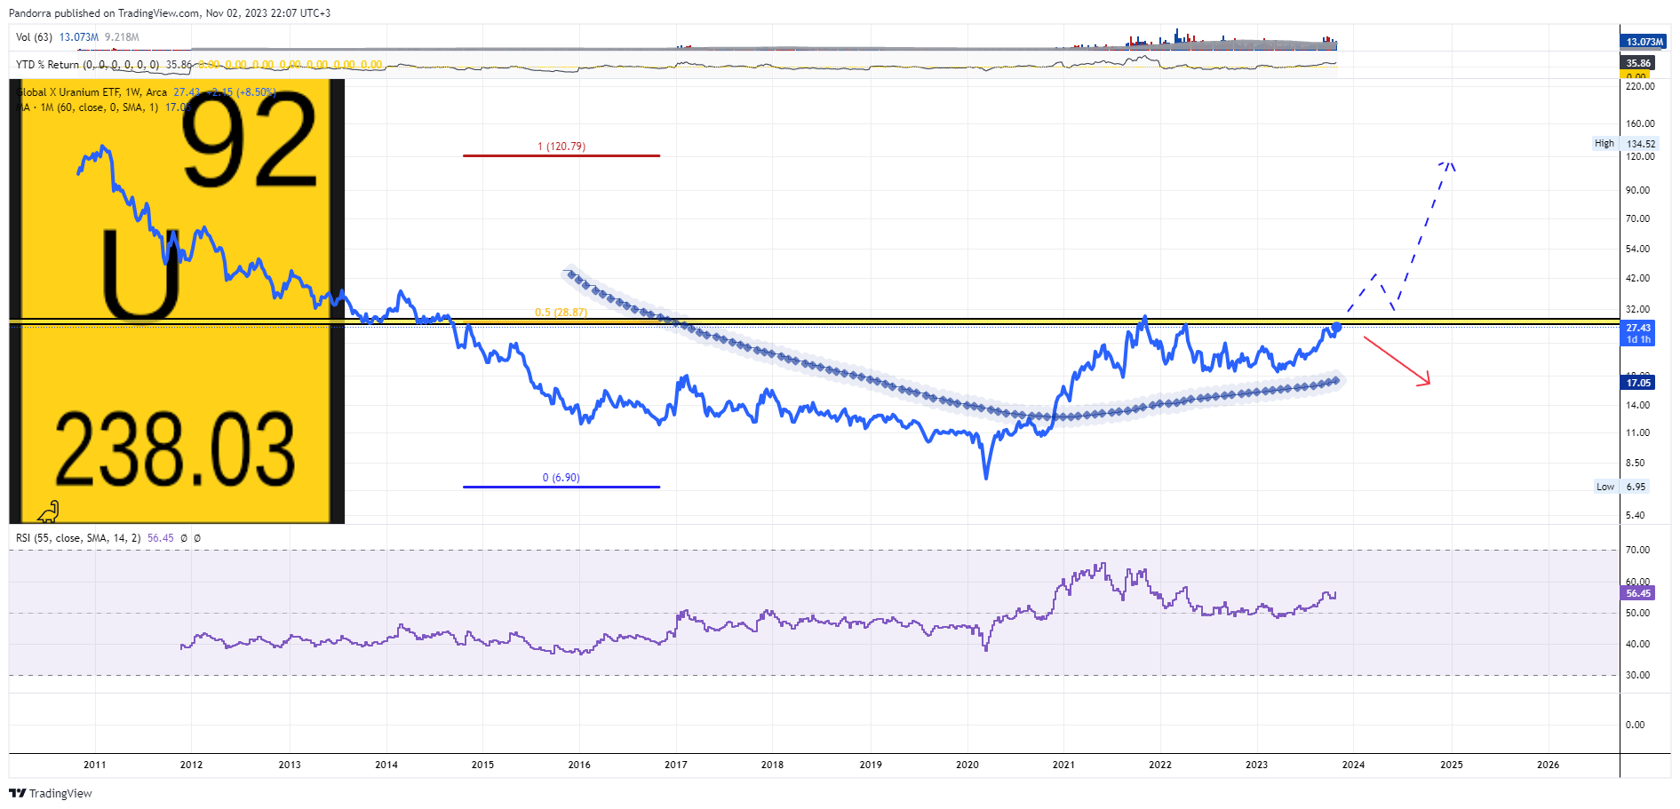Click the 90.00 price axis label

point(1637,191)
